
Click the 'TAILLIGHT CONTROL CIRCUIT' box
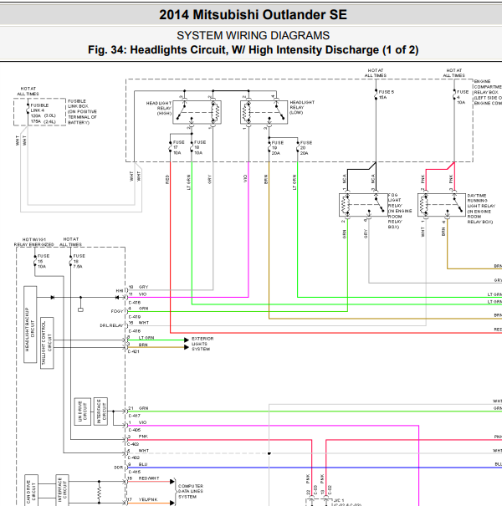(47, 343)
